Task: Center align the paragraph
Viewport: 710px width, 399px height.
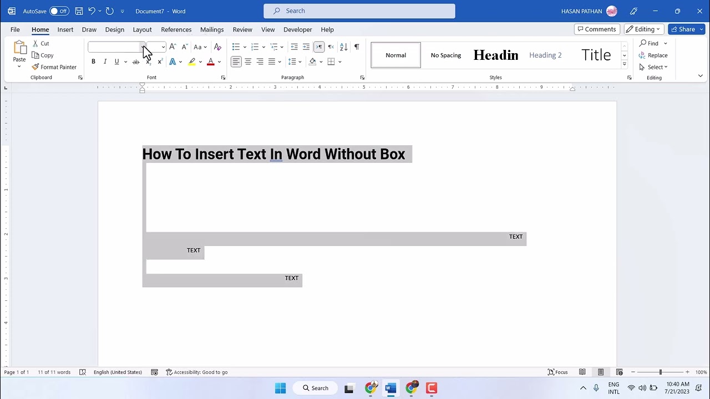Action: (x=248, y=62)
